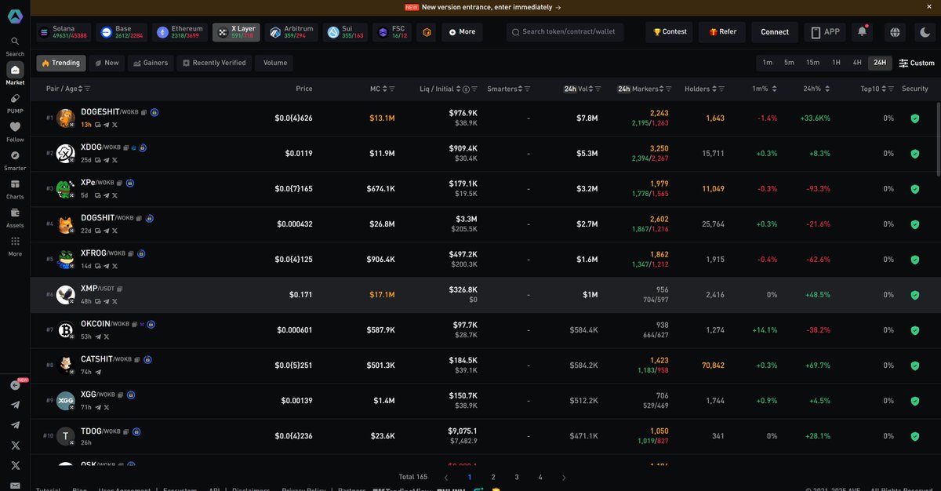Click the security shield for DOGESHIT row
This screenshot has height=491, width=941.
click(914, 118)
